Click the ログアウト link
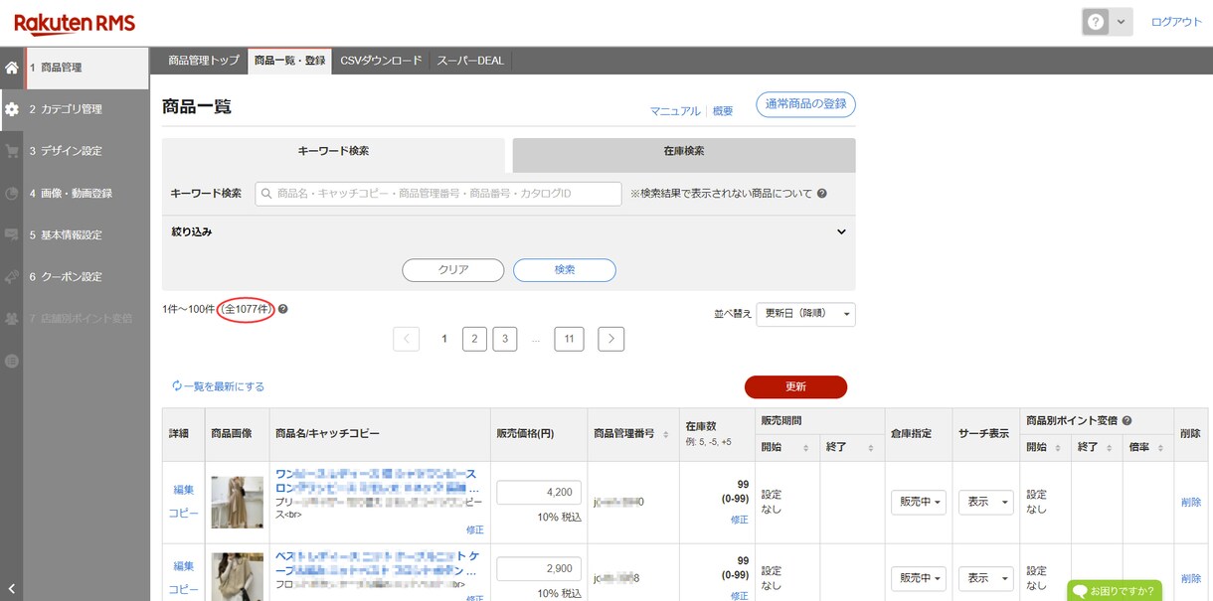 tap(1176, 22)
